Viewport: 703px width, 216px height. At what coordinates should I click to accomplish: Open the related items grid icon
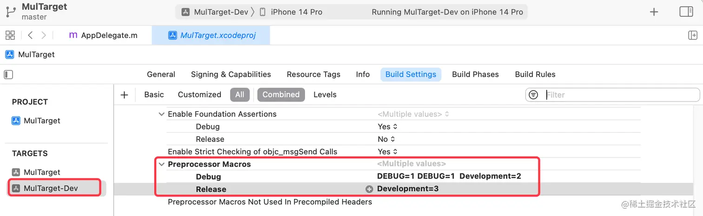(10, 35)
